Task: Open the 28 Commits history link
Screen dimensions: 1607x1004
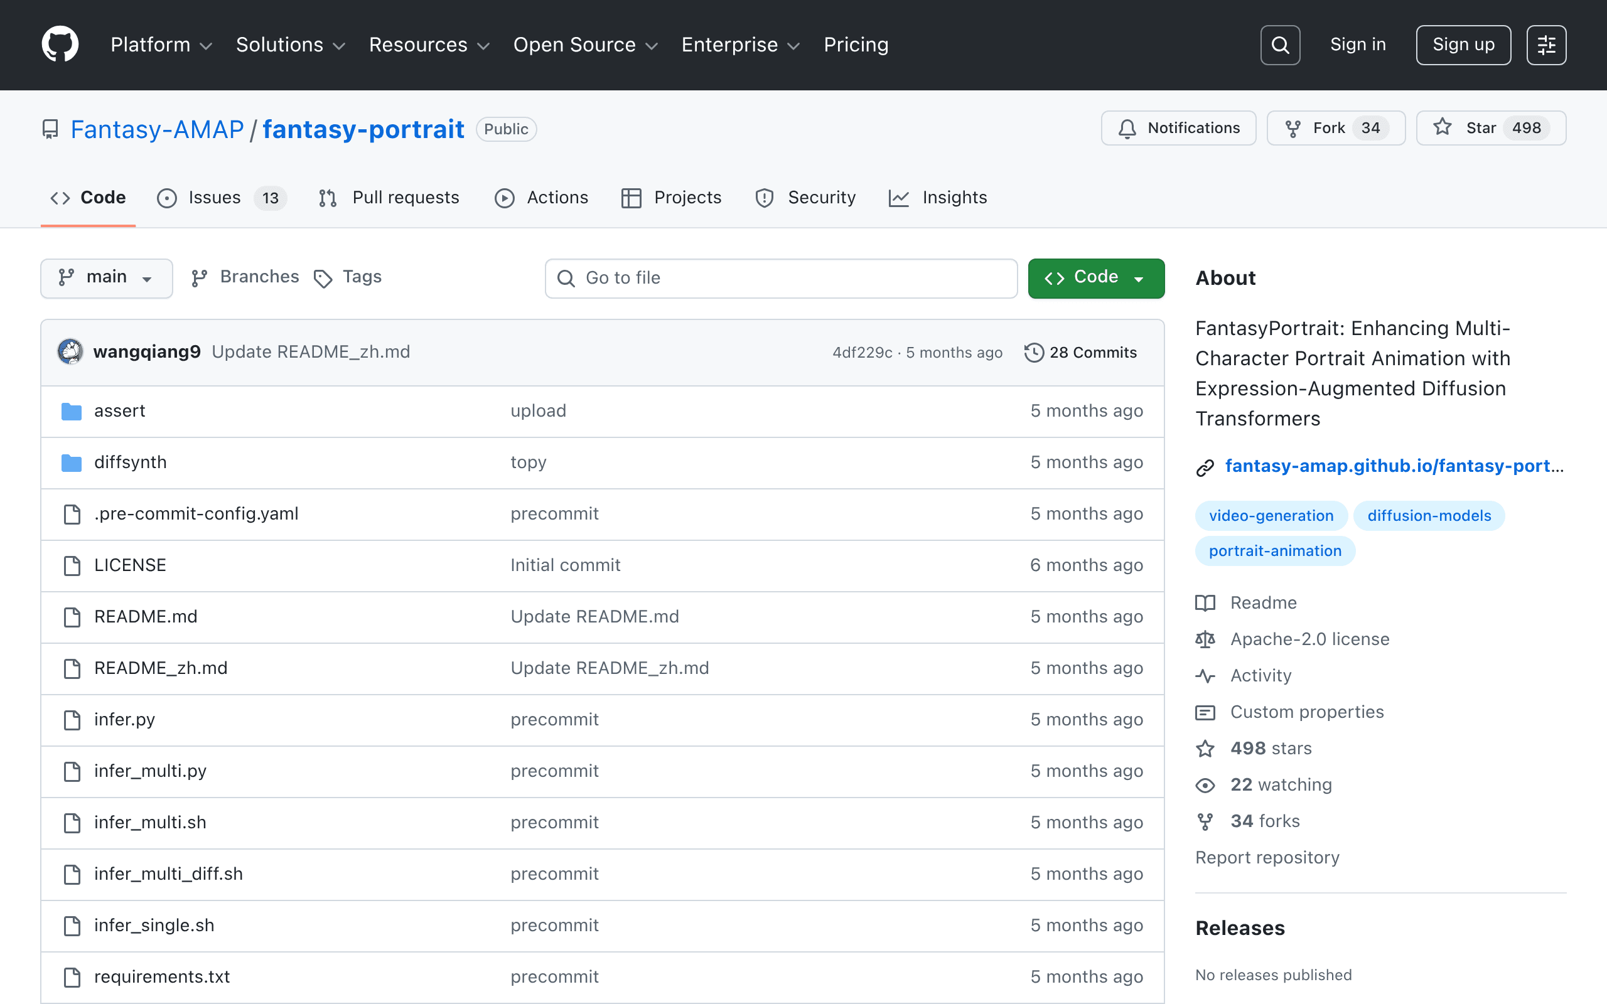Action: tap(1080, 353)
